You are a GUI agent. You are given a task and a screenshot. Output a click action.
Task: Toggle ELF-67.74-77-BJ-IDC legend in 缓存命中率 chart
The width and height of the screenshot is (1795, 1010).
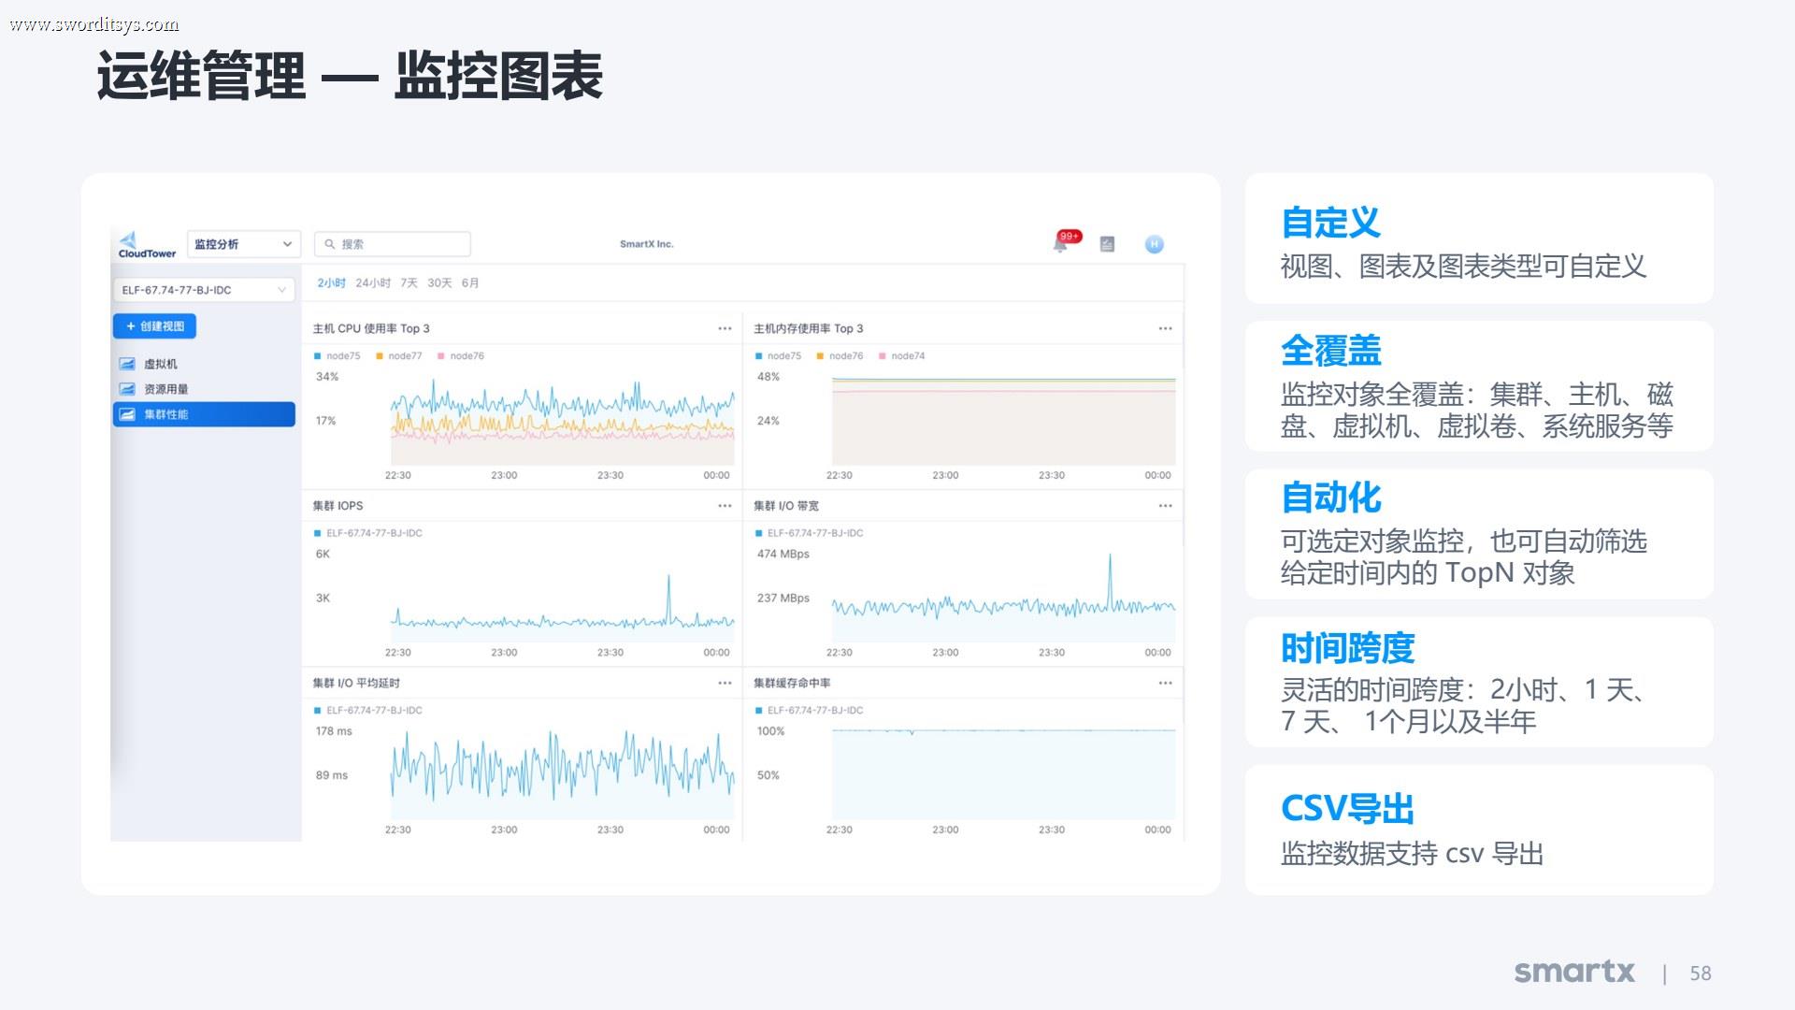[810, 711]
